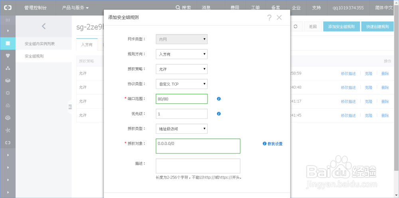Viewport: 399px width, 198px height.
Task: Switch to the 入方向 tab
Action: pos(87,45)
